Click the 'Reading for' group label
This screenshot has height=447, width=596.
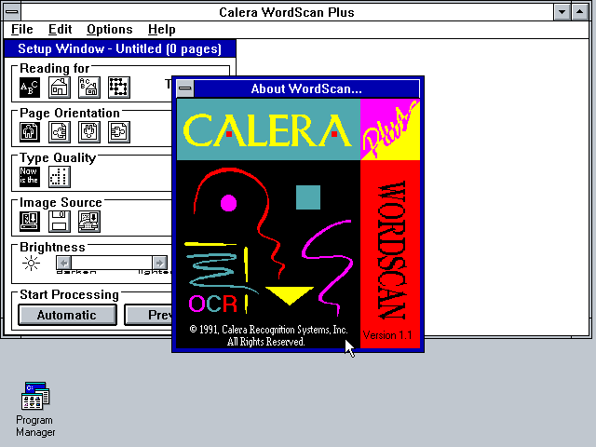(x=54, y=68)
